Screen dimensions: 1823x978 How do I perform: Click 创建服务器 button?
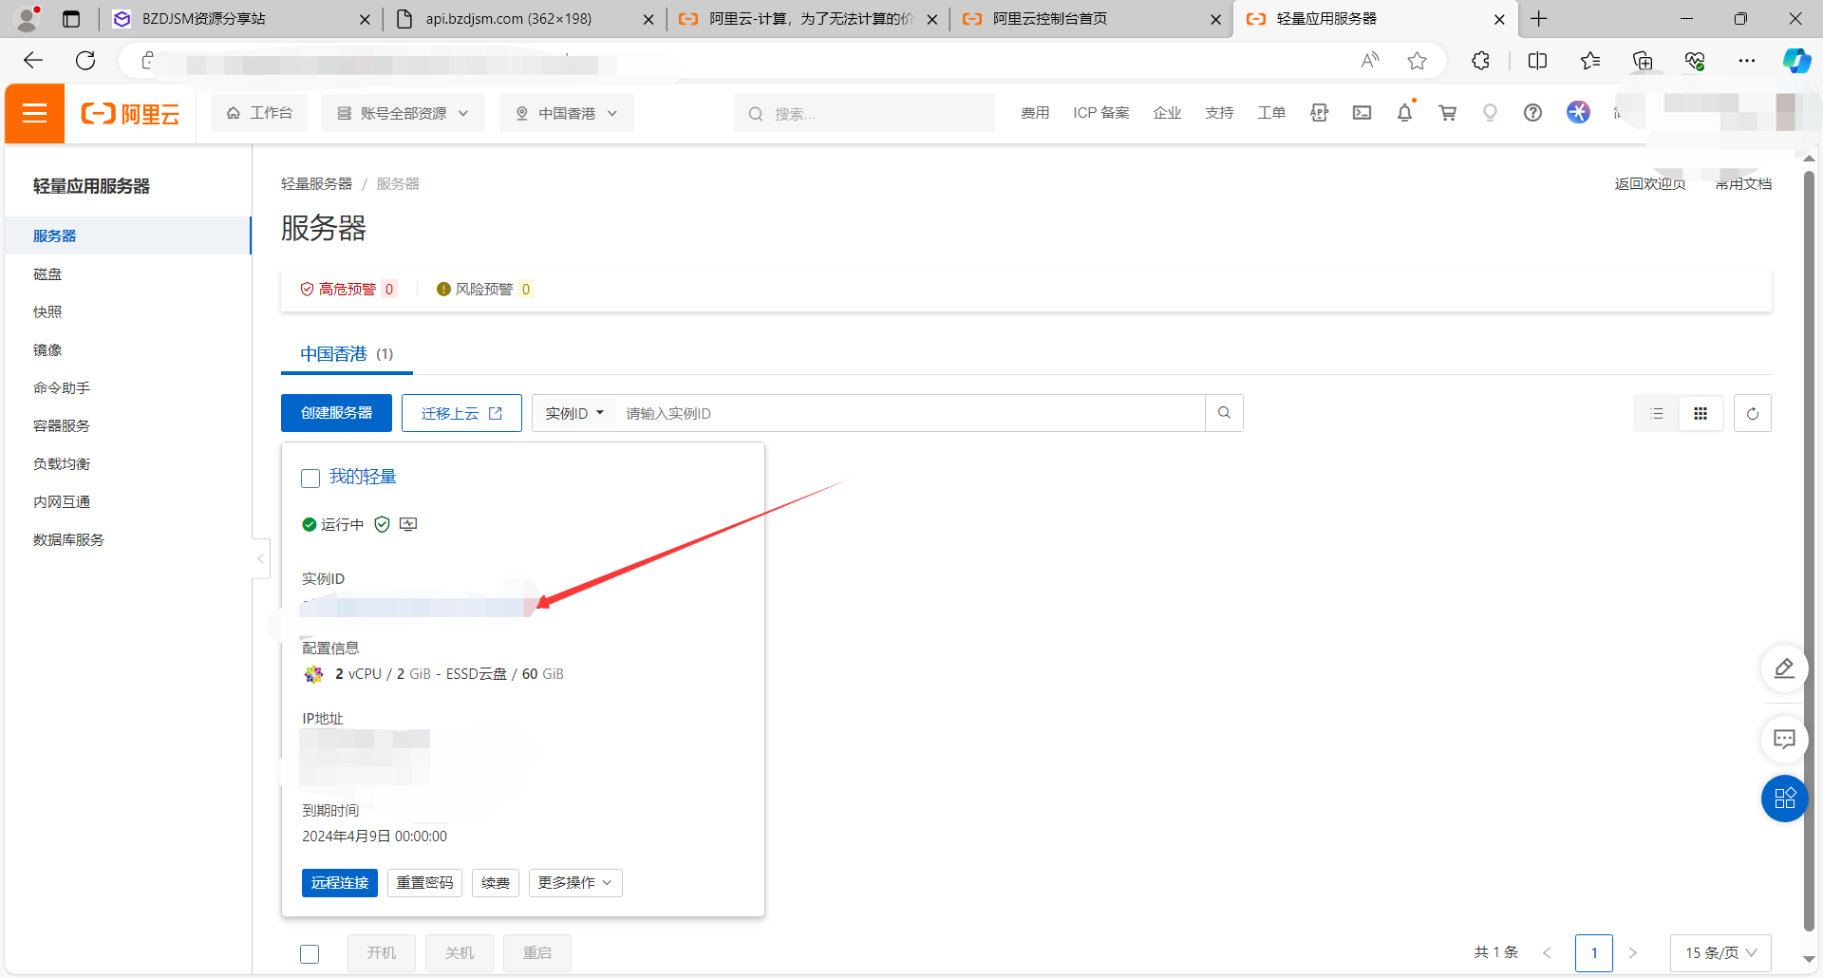pyautogui.click(x=336, y=413)
